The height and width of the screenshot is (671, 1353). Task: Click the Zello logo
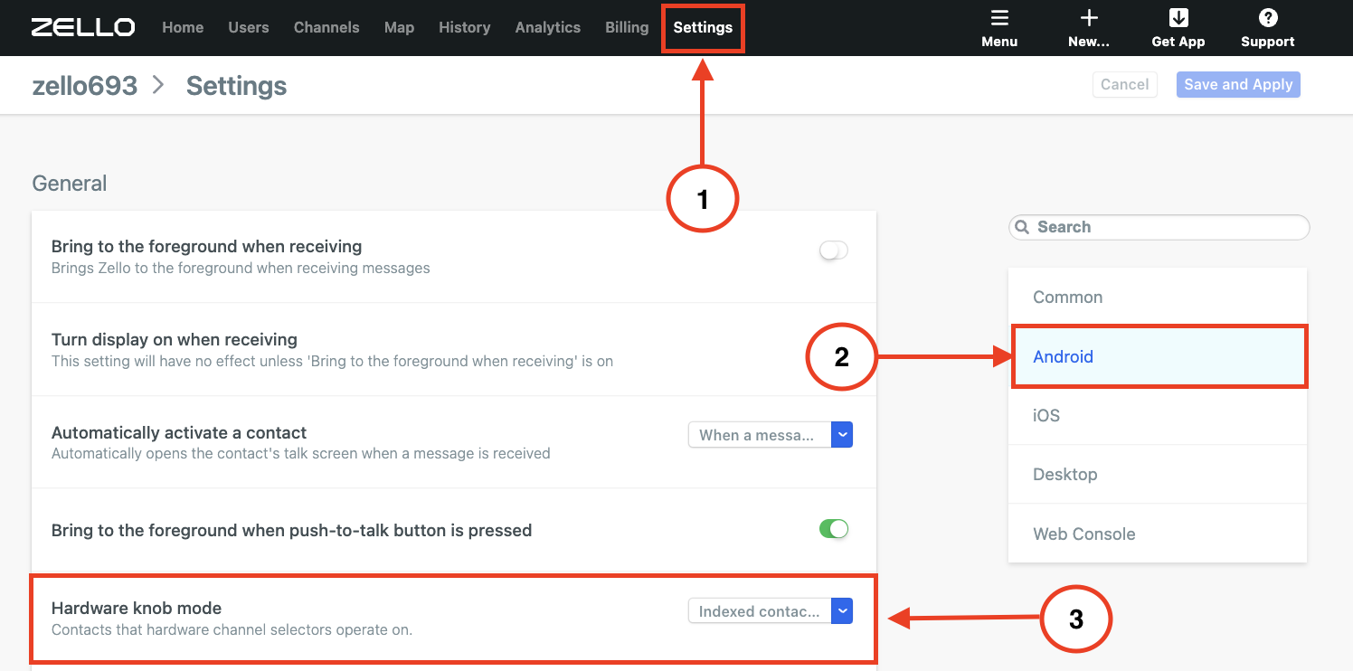pos(83,27)
